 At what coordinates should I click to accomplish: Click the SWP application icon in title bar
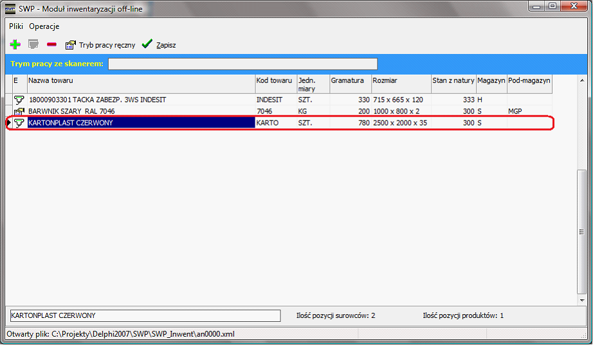10,9
